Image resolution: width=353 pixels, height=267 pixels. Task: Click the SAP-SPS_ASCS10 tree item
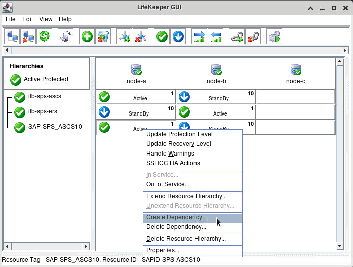[x=55, y=127]
